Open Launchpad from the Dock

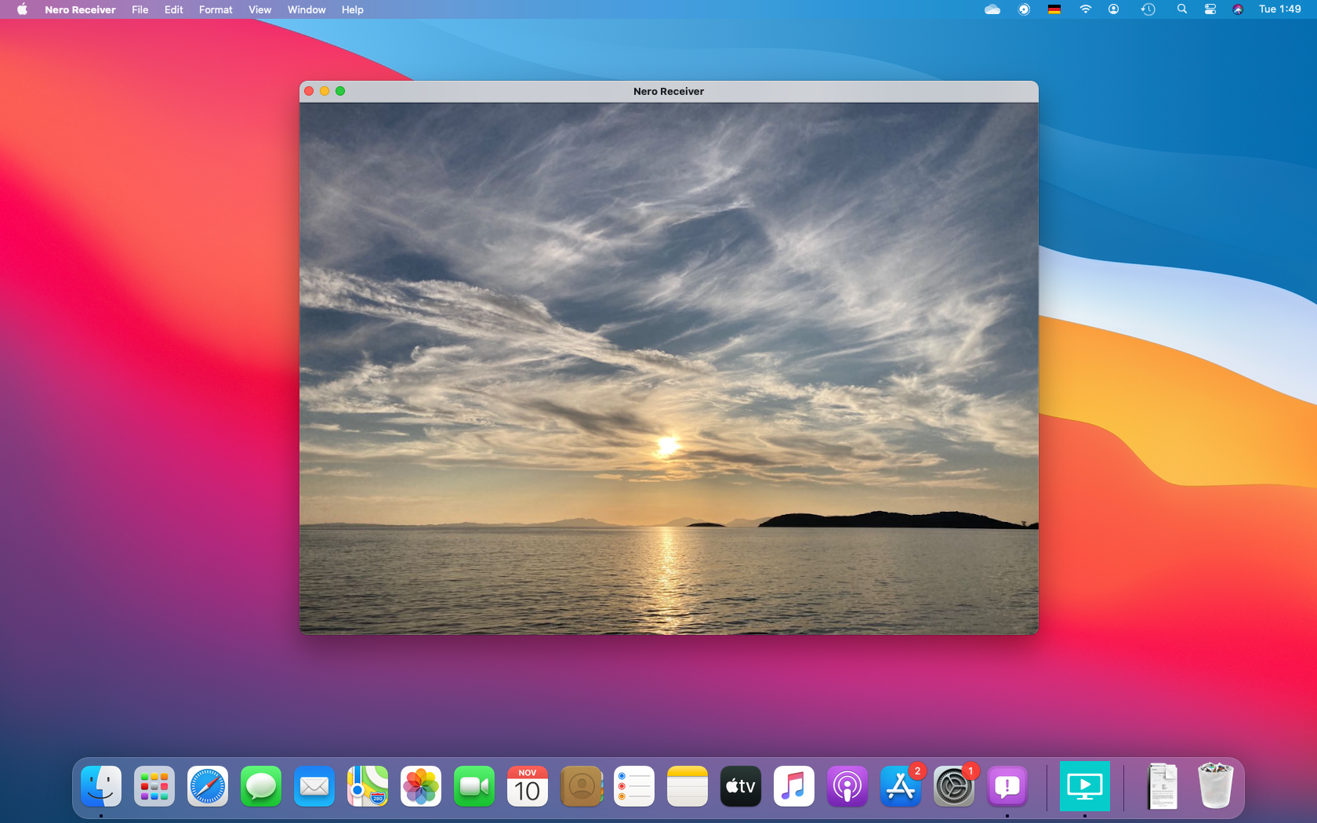click(154, 787)
